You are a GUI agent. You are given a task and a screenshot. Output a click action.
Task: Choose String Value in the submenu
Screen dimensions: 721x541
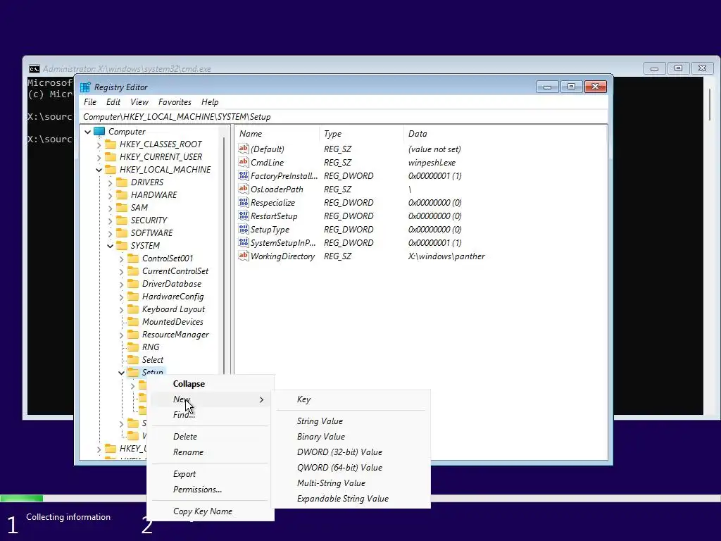351,421
